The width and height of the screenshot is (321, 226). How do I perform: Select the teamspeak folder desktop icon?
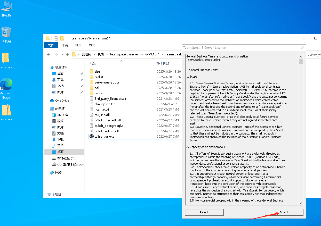(6, 61)
